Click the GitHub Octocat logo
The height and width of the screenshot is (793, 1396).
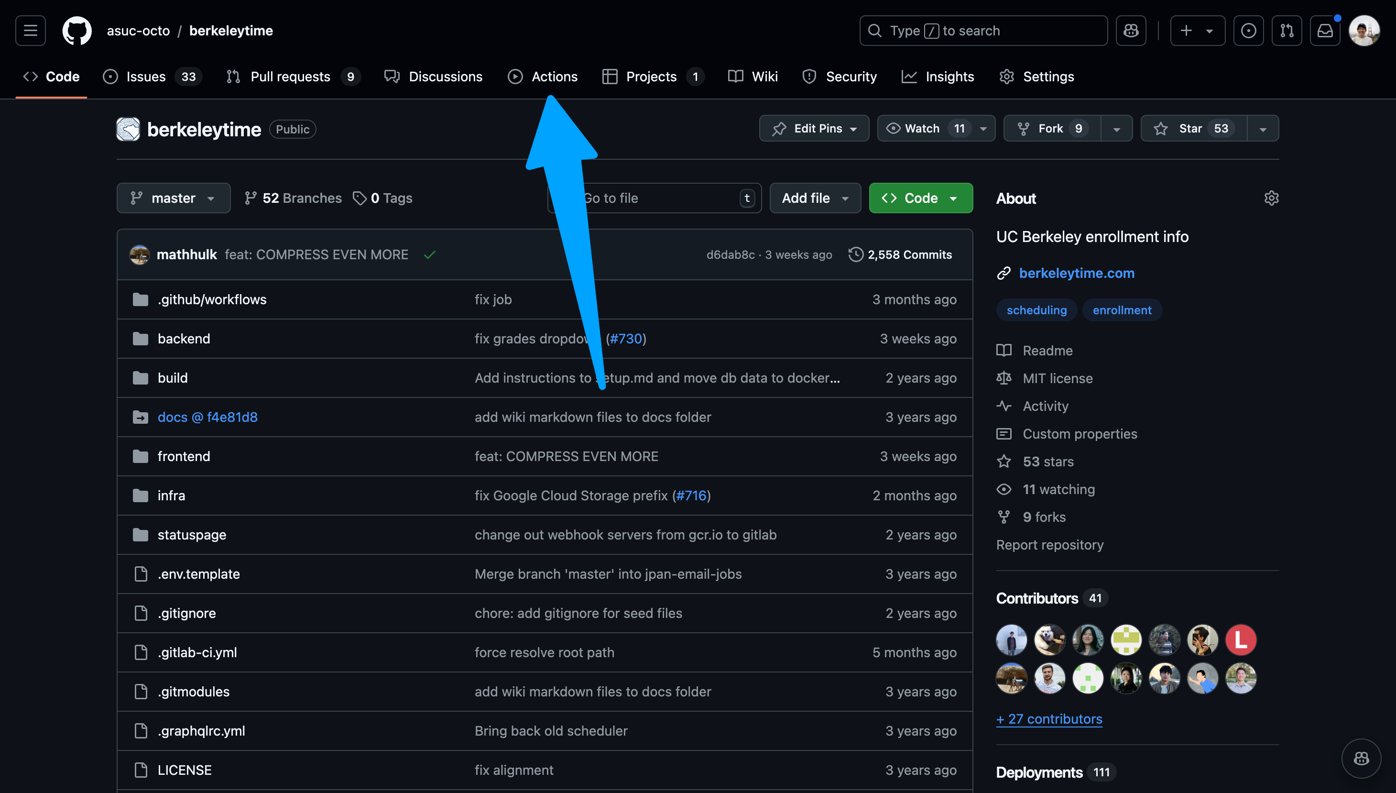77,31
